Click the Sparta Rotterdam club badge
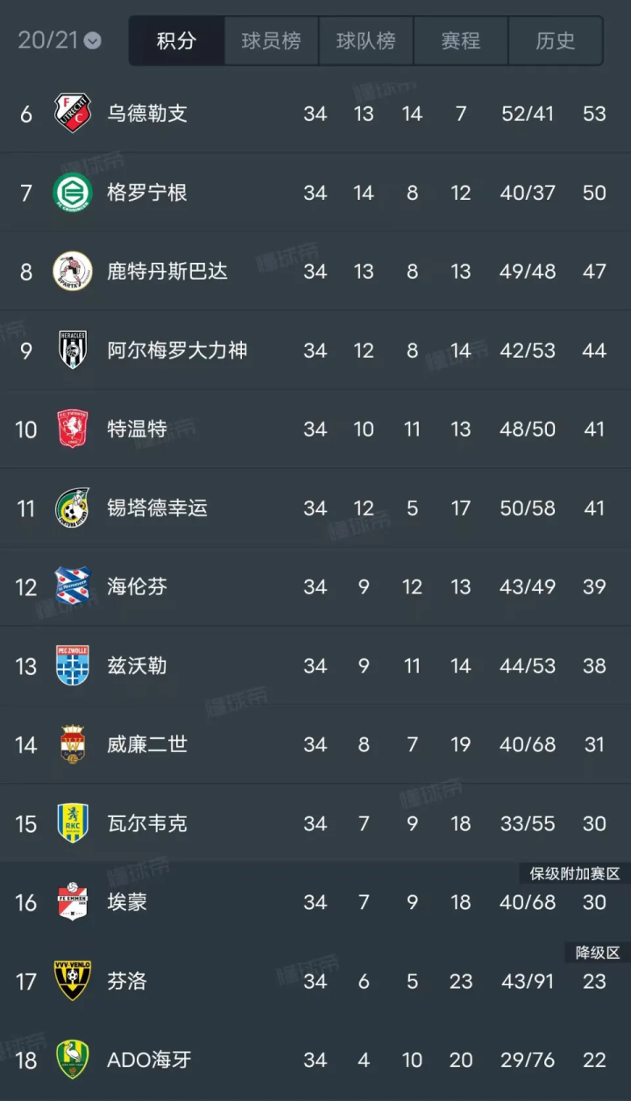The image size is (631, 1101). point(73,271)
